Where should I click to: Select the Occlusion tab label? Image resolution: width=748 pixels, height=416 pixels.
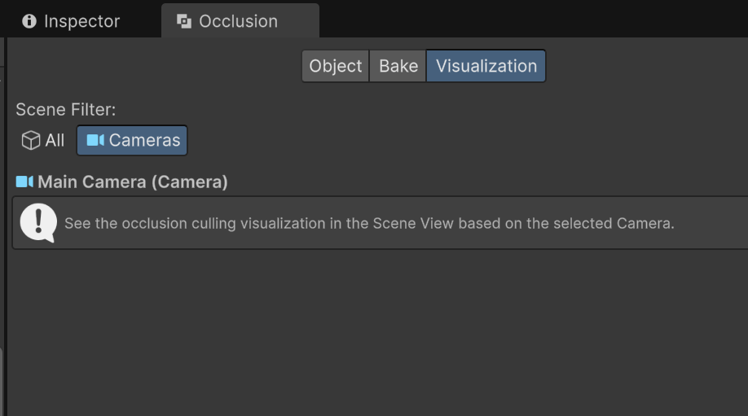click(x=238, y=21)
